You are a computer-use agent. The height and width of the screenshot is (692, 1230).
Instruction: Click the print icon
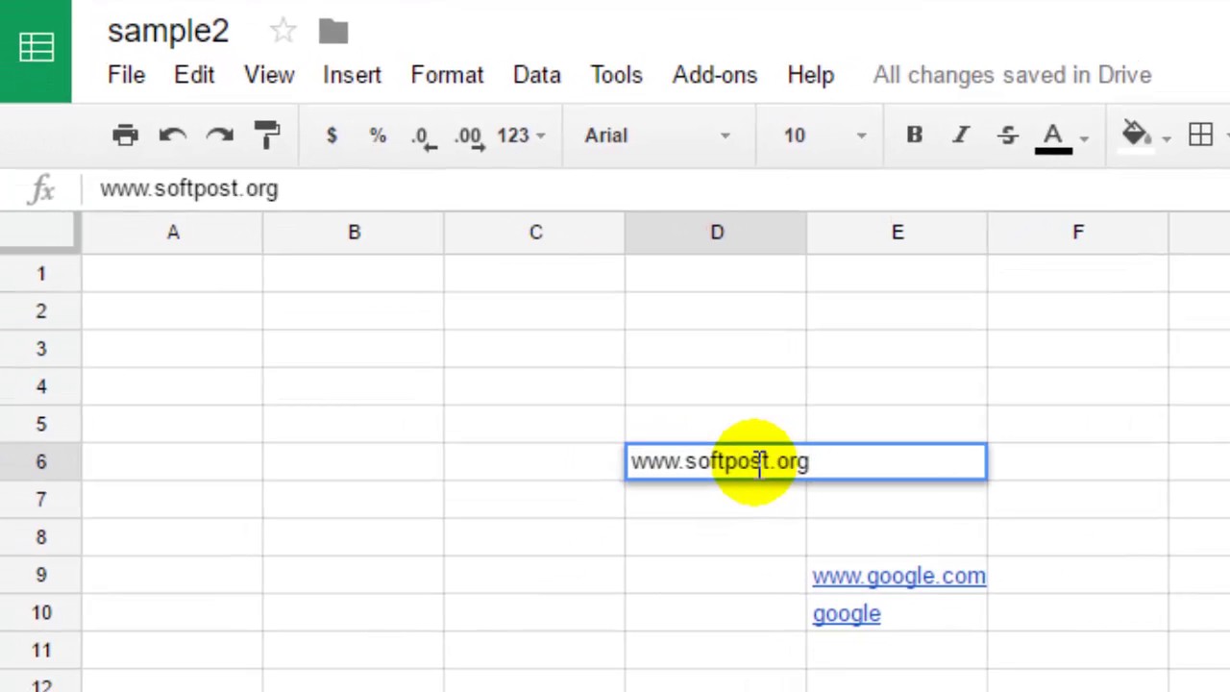click(x=125, y=136)
